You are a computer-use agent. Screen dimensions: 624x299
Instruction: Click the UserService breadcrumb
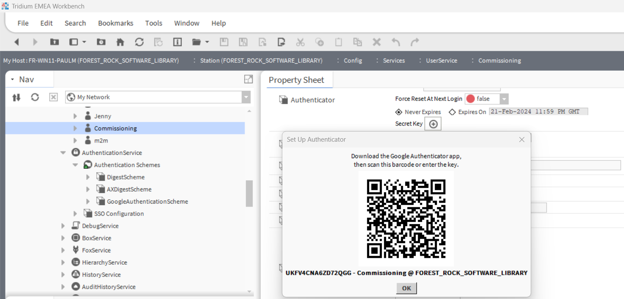coord(441,61)
